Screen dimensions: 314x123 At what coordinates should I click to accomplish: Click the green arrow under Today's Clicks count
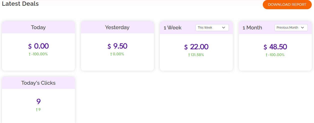[37, 110]
